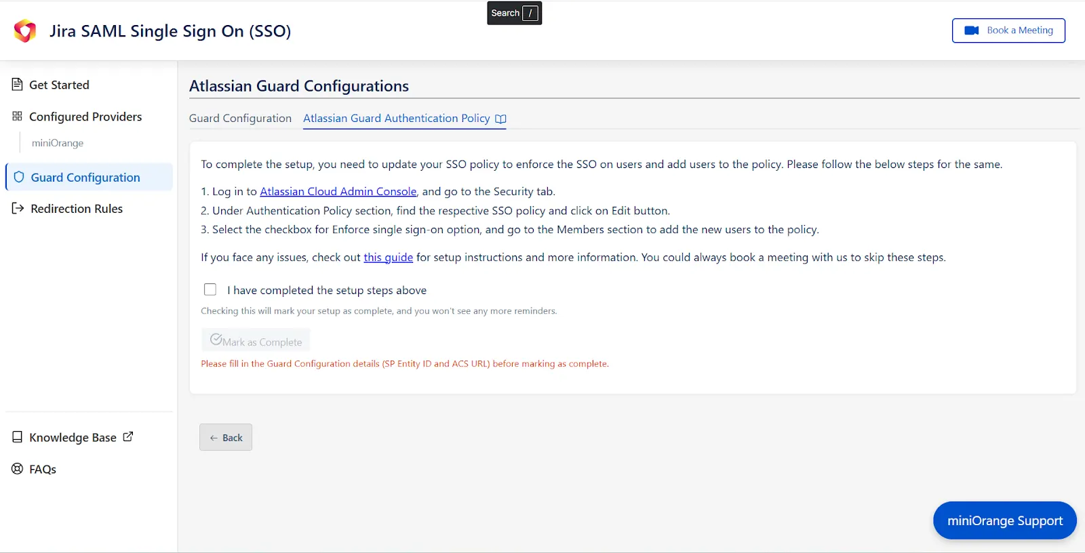Click step 3 'Select the checkbox for Enforce' text
The height and width of the screenshot is (553, 1085).
(x=510, y=230)
